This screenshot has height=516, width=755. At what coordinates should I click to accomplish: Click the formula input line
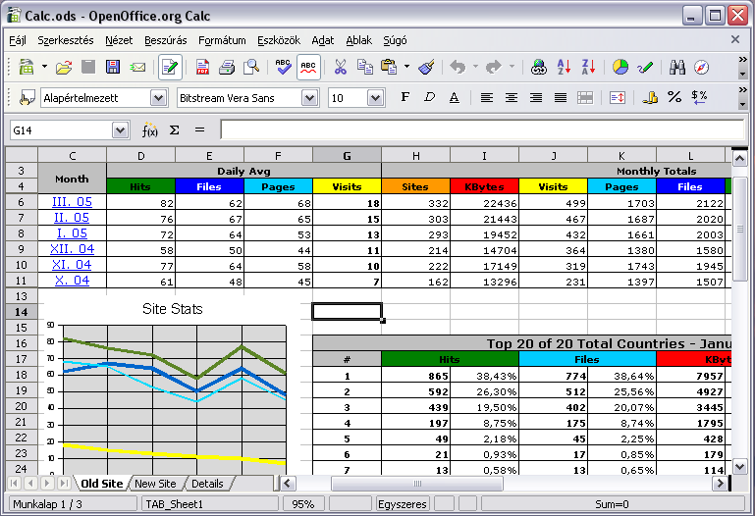481,130
